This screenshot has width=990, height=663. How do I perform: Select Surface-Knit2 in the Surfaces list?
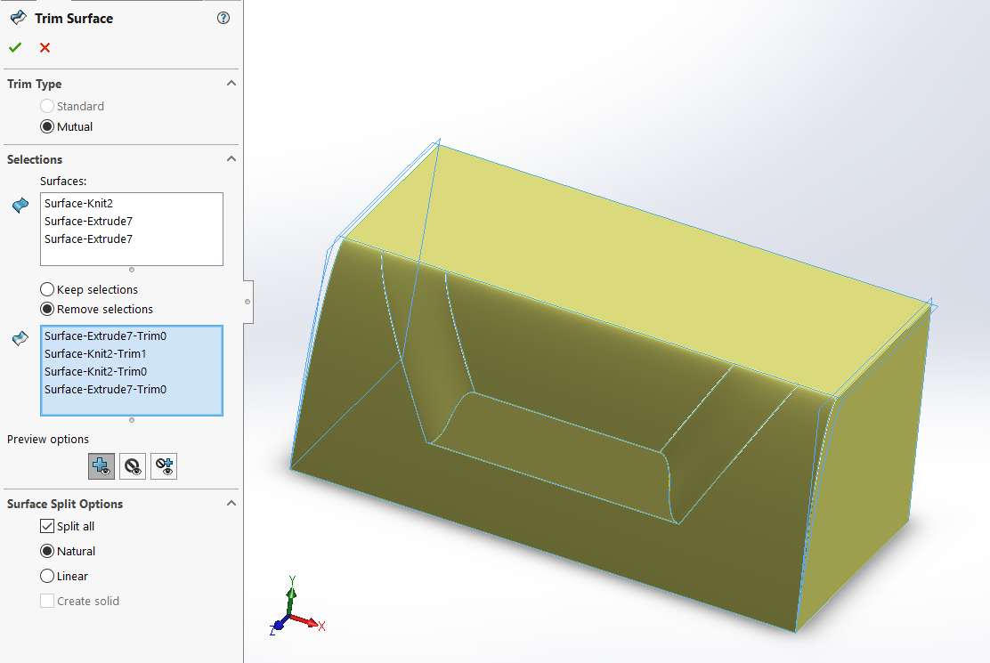tap(132, 203)
